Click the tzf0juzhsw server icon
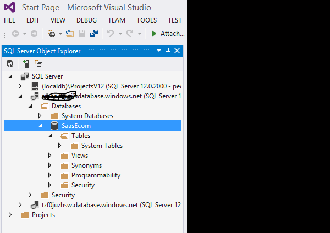 35,205
